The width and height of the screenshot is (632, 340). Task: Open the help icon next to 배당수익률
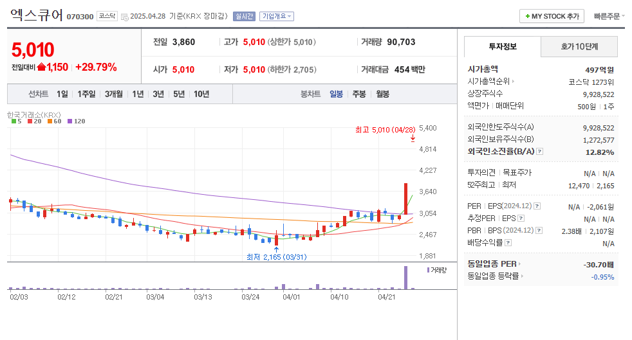tap(508, 242)
